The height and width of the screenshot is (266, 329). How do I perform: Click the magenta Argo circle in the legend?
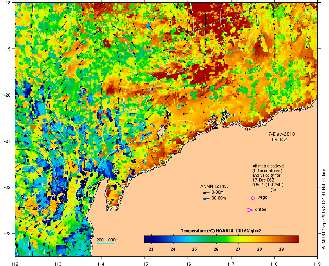coord(253,198)
